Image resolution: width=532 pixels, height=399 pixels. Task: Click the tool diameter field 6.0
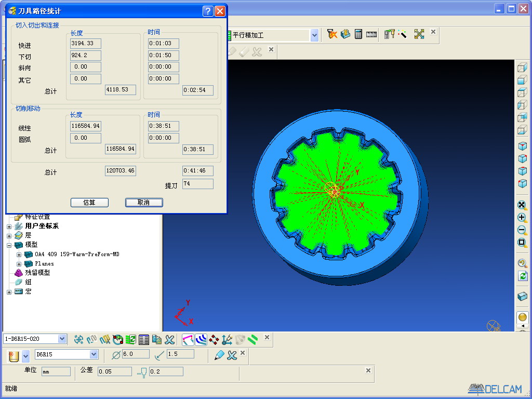tap(136, 354)
